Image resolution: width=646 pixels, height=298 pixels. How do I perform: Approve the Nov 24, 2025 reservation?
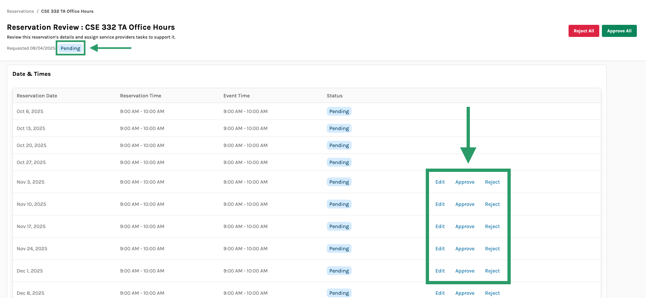[x=465, y=249]
